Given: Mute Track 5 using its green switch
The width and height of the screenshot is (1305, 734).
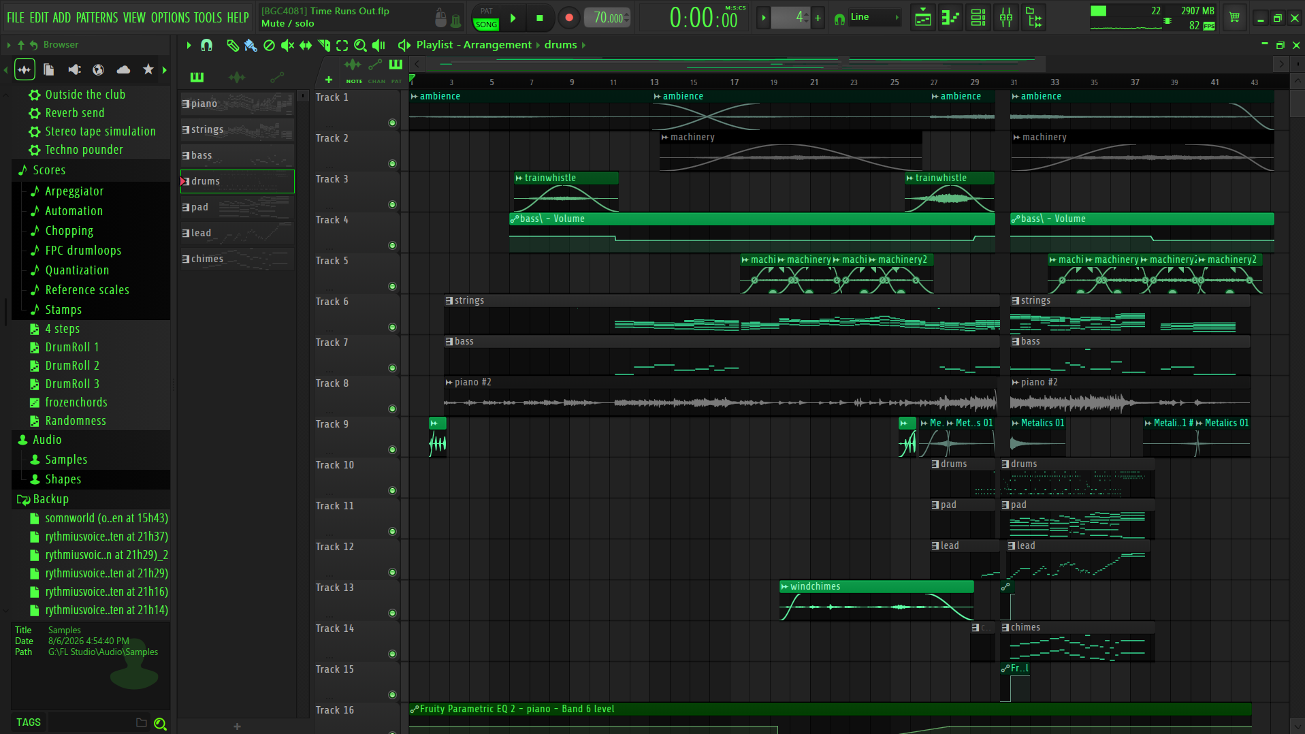Looking at the screenshot, I should click(392, 287).
